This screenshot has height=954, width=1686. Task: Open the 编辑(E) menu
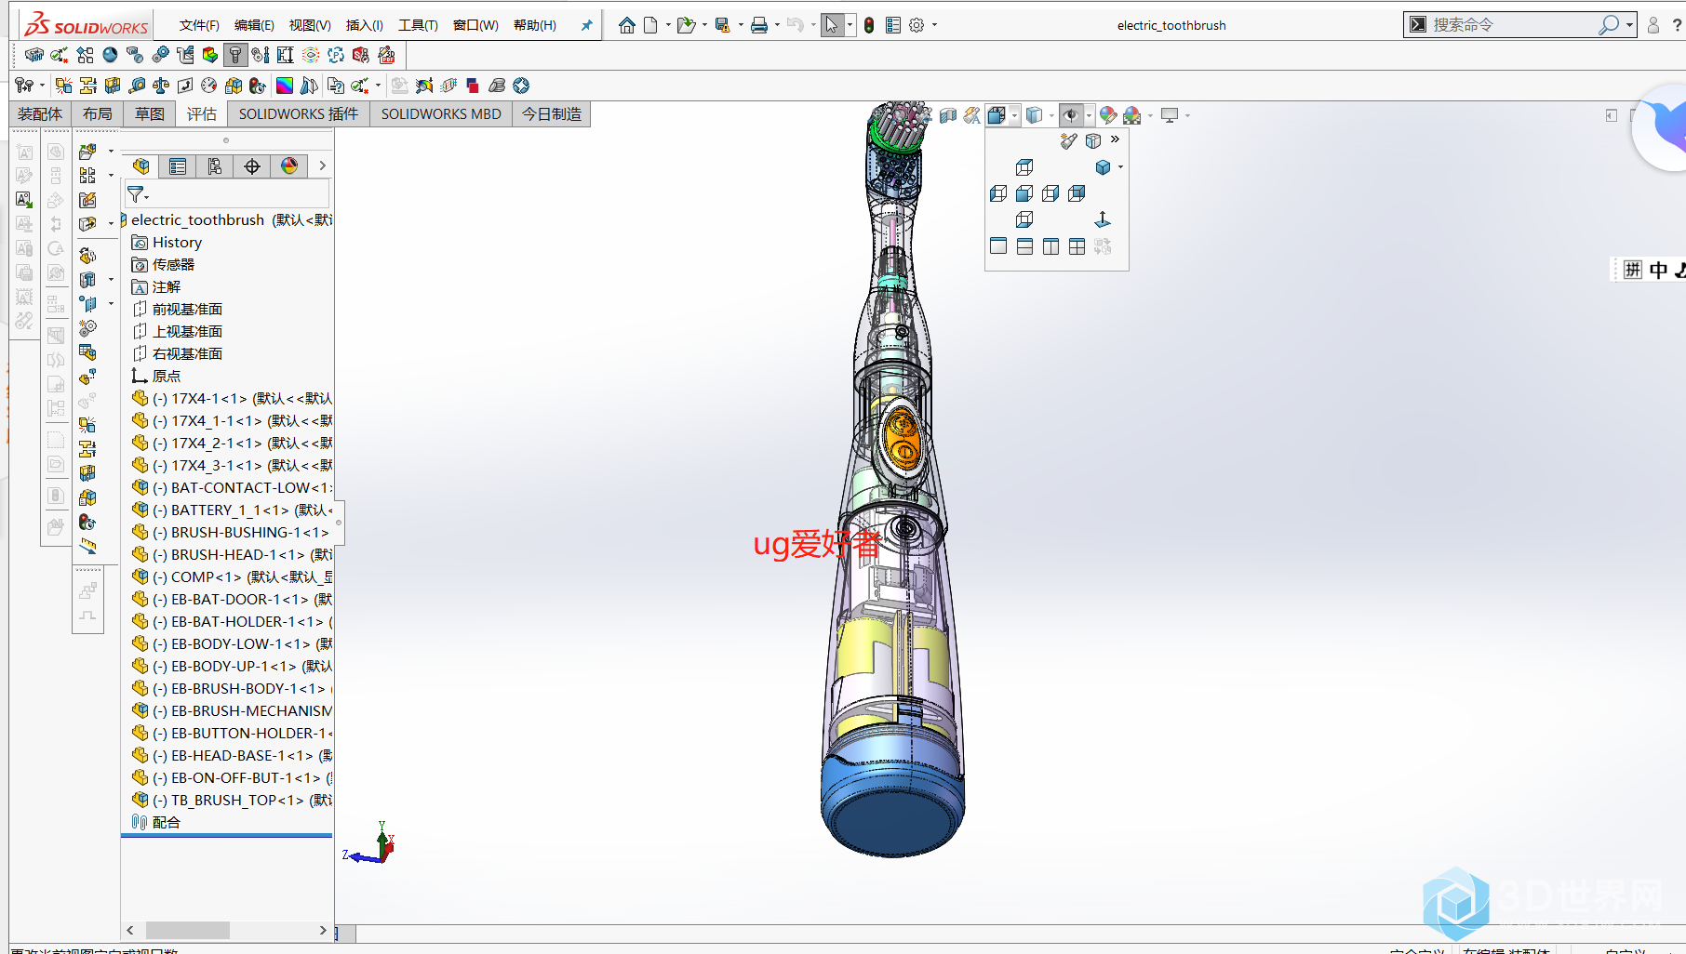coord(254,25)
